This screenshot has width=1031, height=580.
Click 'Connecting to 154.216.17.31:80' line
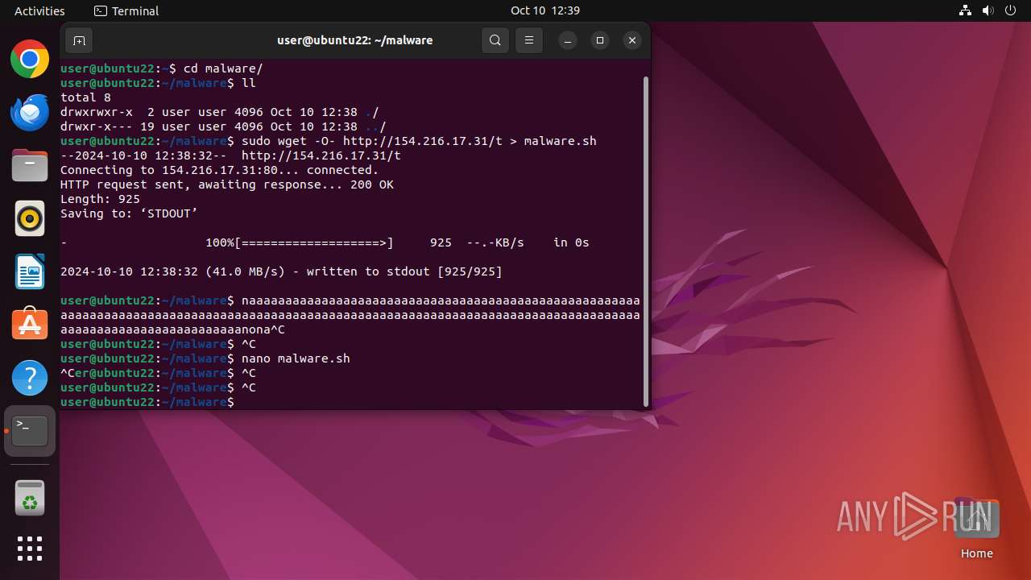pyautogui.click(x=219, y=170)
